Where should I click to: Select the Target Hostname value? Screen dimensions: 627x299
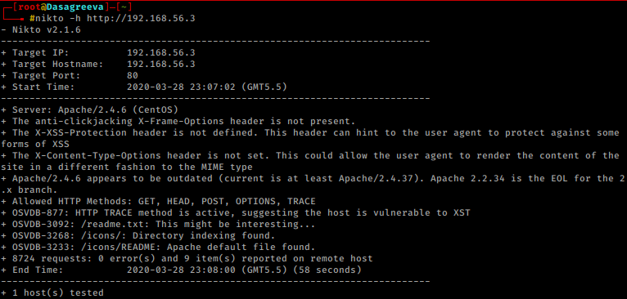pos(160,64)
